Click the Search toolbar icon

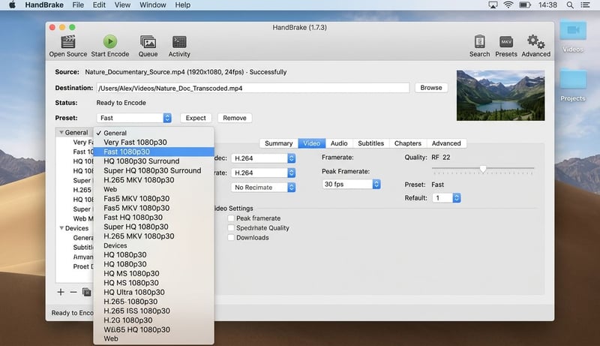click(x=479, y=41)
